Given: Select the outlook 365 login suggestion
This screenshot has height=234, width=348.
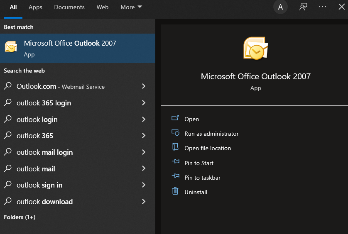Looking at the screenshot, I should 78,103.
